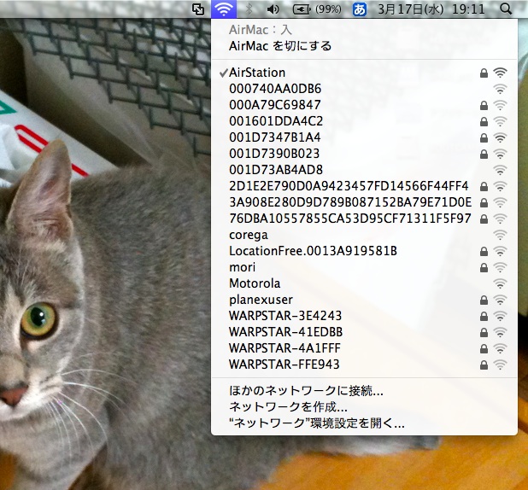This screenshot has width=528, height=490.
Task: Click ネットワークを作成... to create a network
Action: click(288, 406)
